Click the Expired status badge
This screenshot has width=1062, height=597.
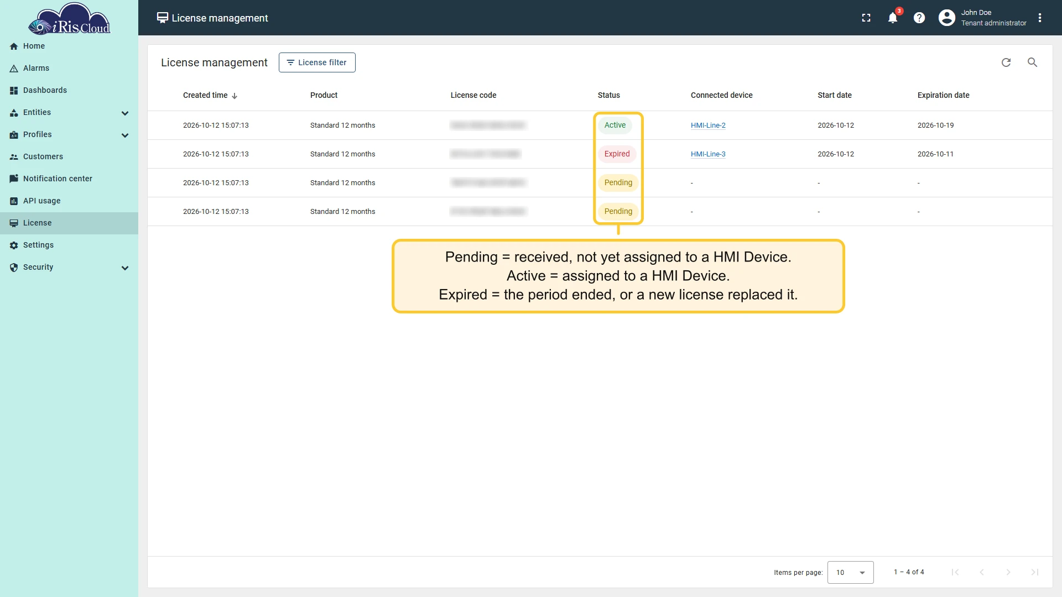coord(617,154)
